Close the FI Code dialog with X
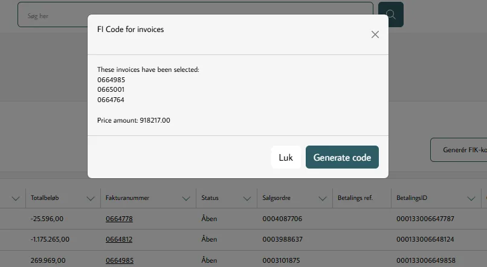 tap(375, 34)
